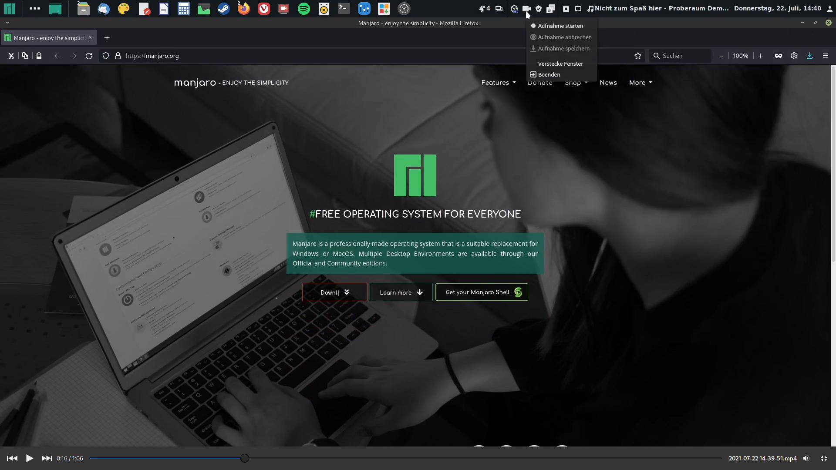Open the Firefox downloads arrow icon
Viewport: 836px width, 470px height.
pyautogui.click(x=809, y=56)
